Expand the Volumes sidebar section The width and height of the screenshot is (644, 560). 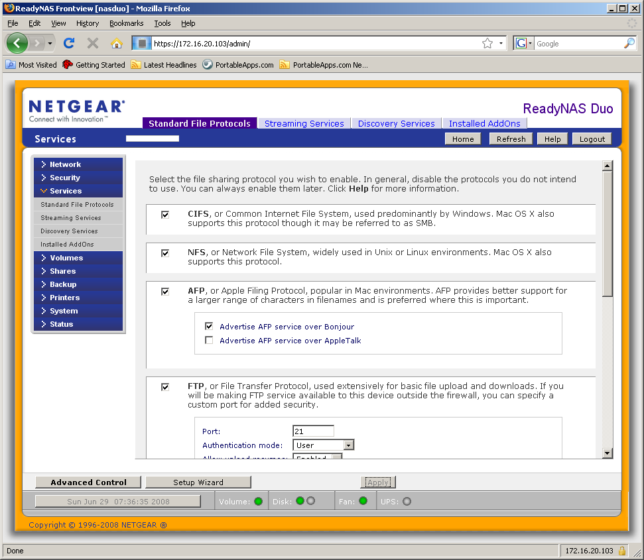[x=78, y=258]
